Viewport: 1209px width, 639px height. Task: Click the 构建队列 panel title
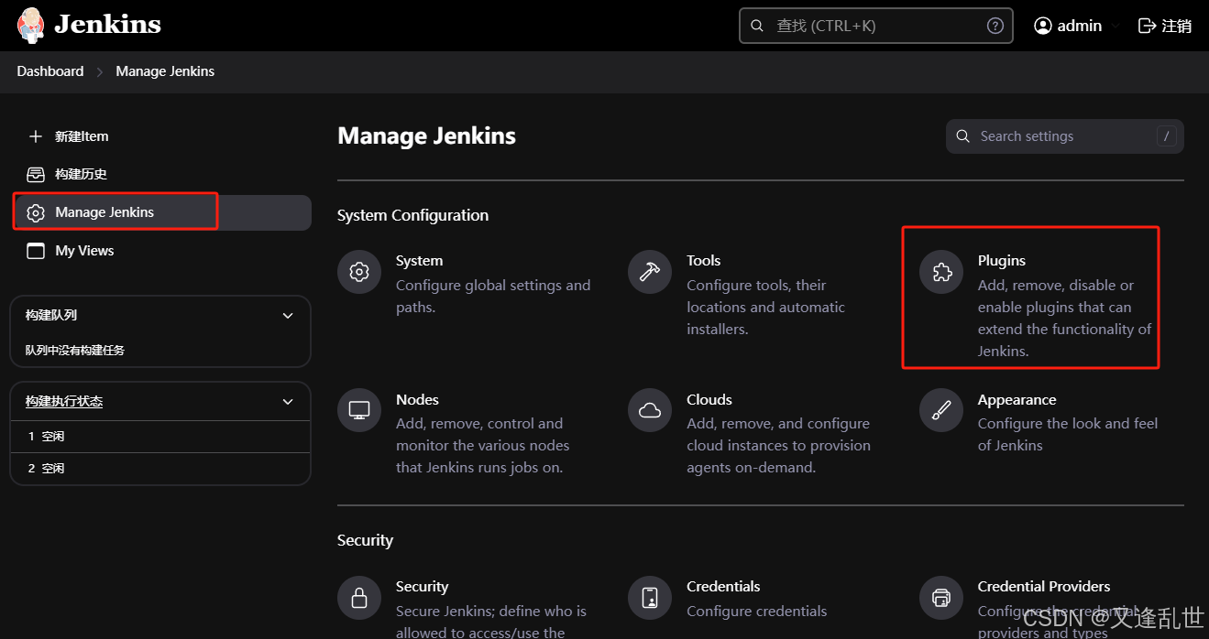click(x=51, y=315)
